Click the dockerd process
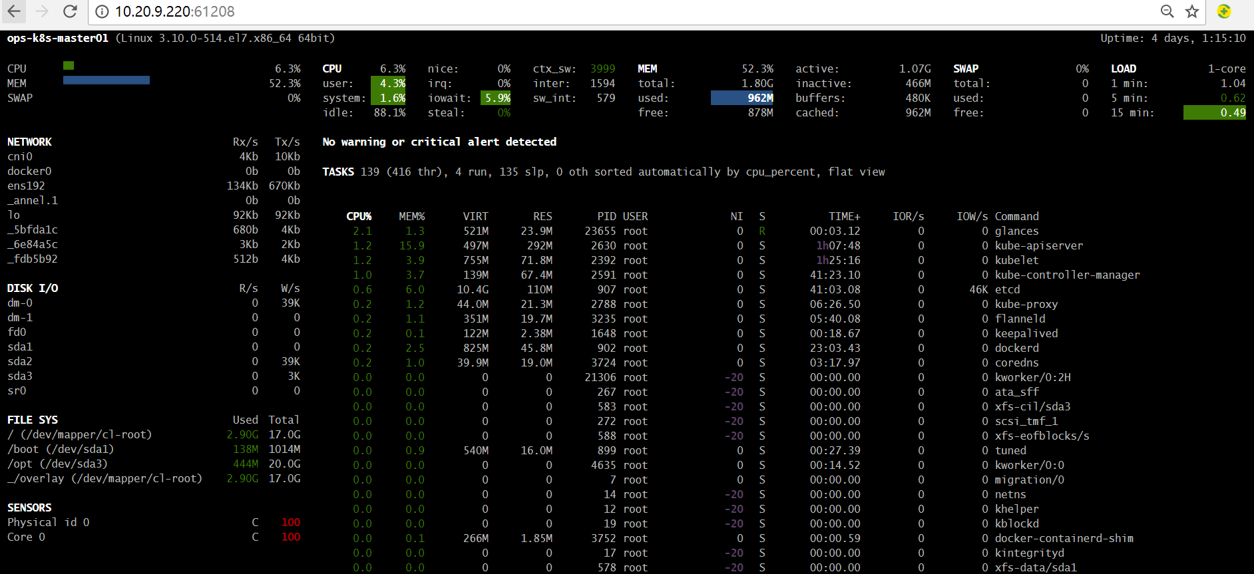1254x574 pixels. [1016, 348]
